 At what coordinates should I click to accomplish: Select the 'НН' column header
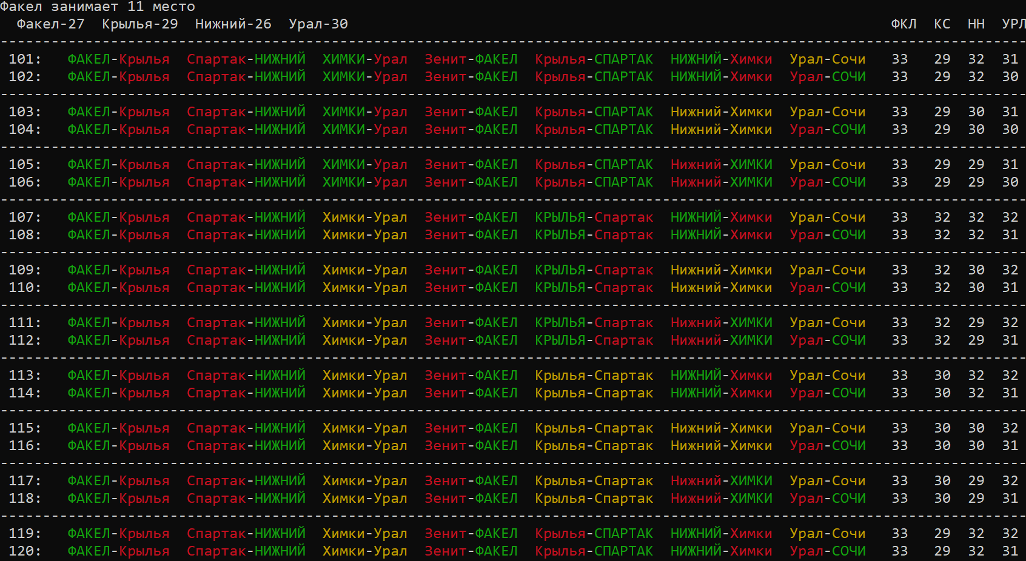tap(976, 24)
